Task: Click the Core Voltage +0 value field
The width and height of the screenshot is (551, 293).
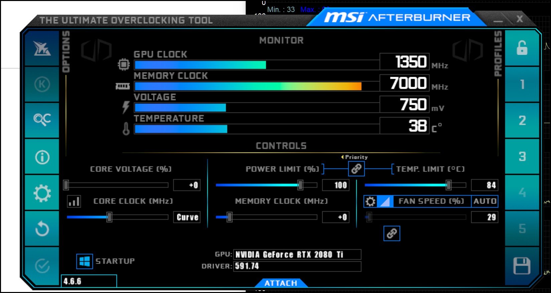Action: [187, 185]
